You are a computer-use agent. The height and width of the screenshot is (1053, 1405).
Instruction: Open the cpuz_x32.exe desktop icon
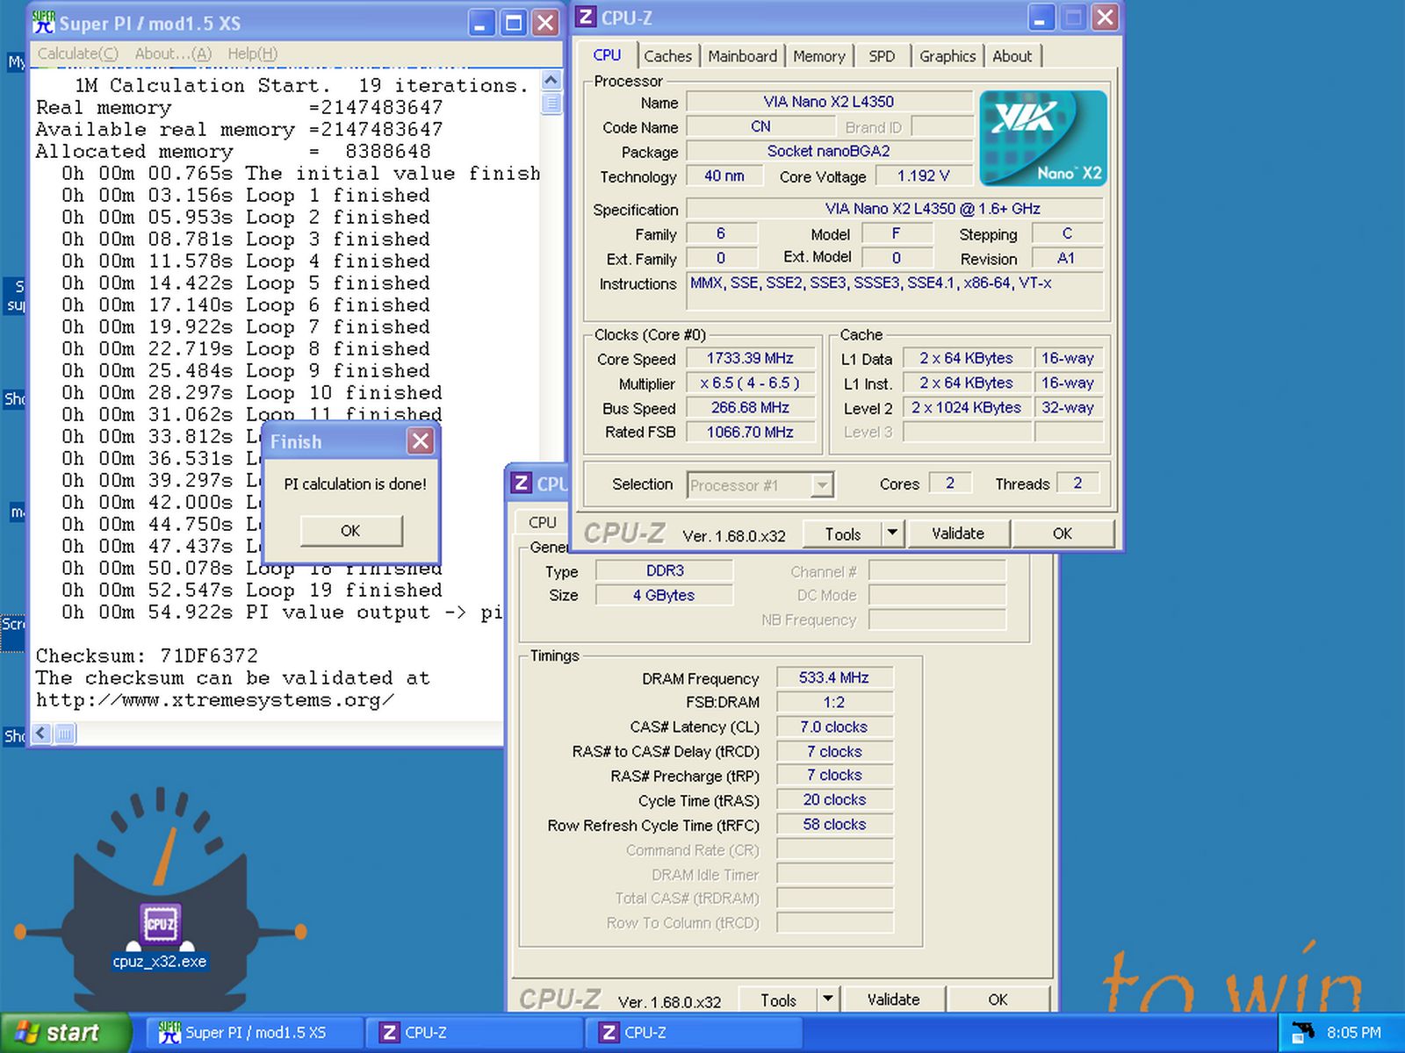160,935
